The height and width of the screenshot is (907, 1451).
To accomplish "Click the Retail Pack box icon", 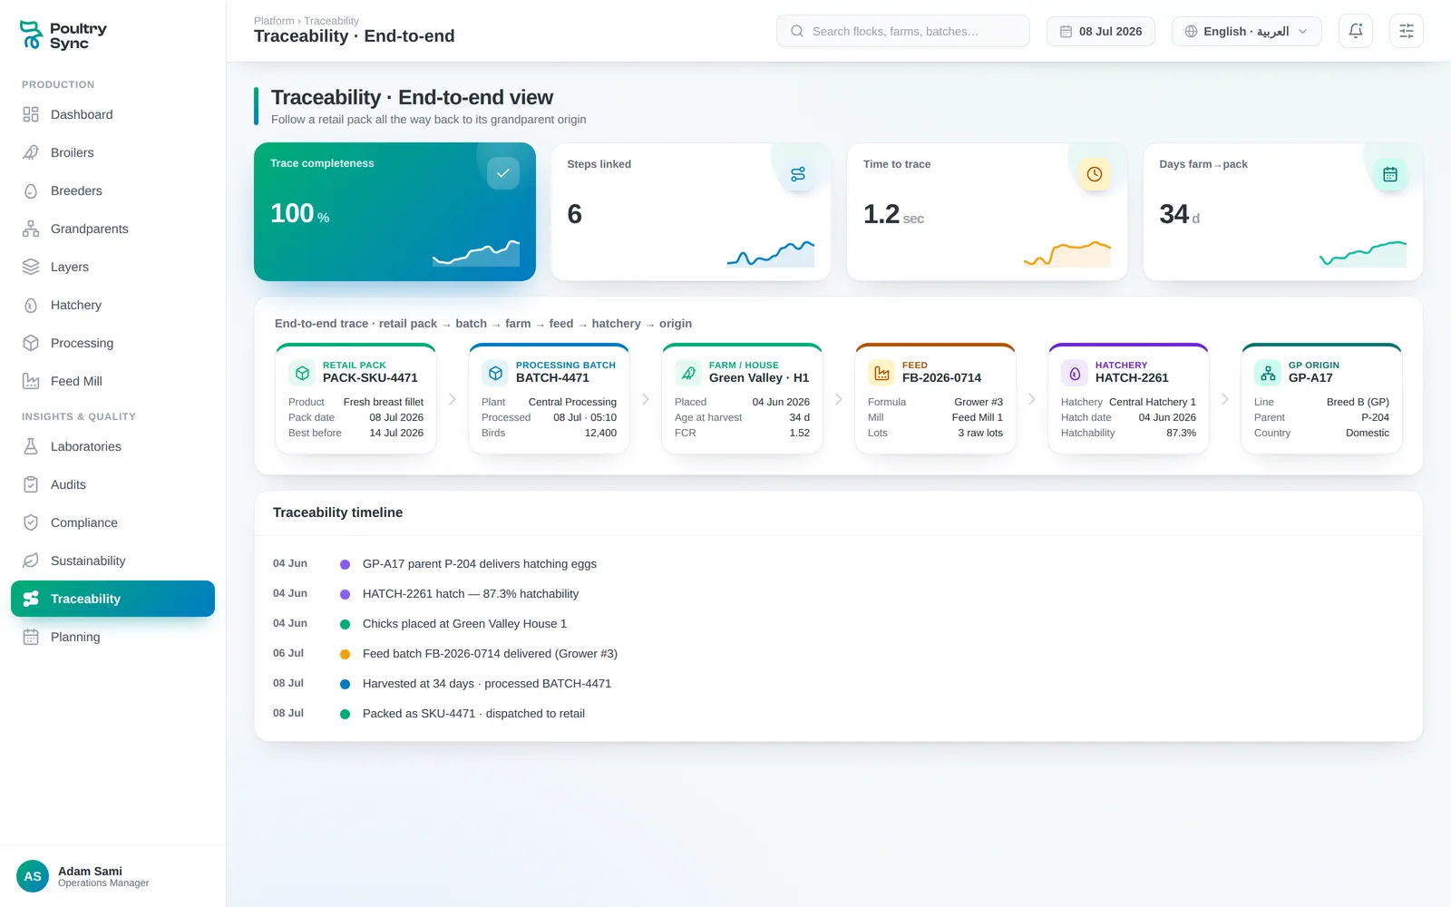I will pyautogui.click(x=302, y=373).
